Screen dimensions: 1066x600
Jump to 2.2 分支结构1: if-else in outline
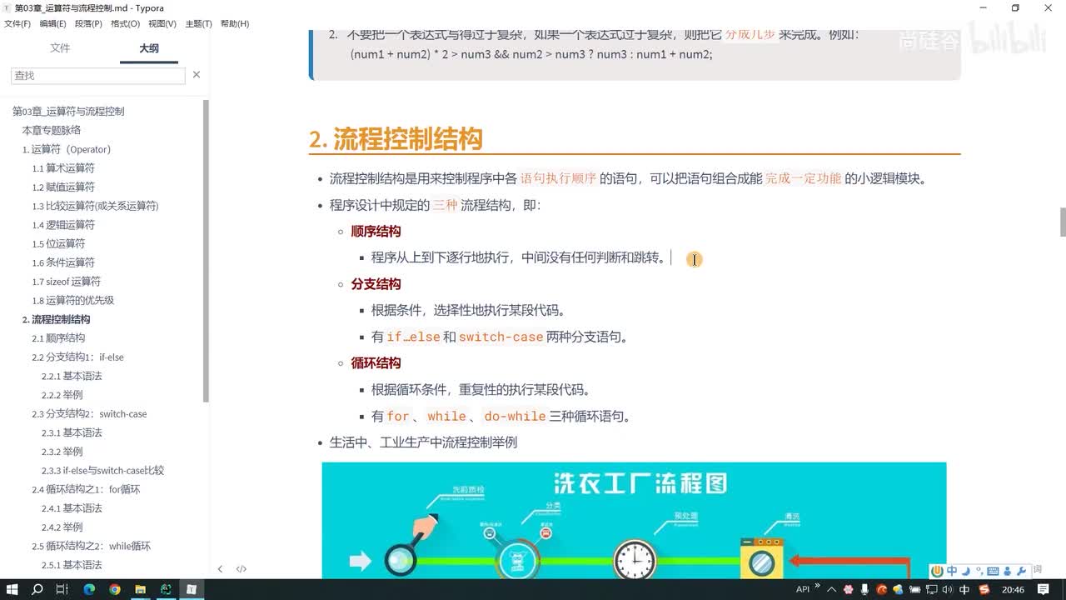point(77,357)
